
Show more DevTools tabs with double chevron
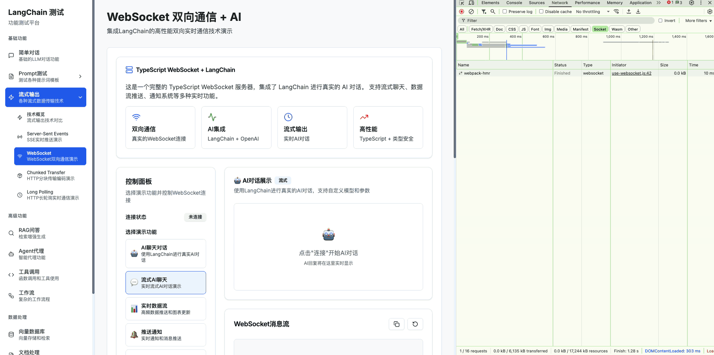pyautogui.click(x=659, y=3)
